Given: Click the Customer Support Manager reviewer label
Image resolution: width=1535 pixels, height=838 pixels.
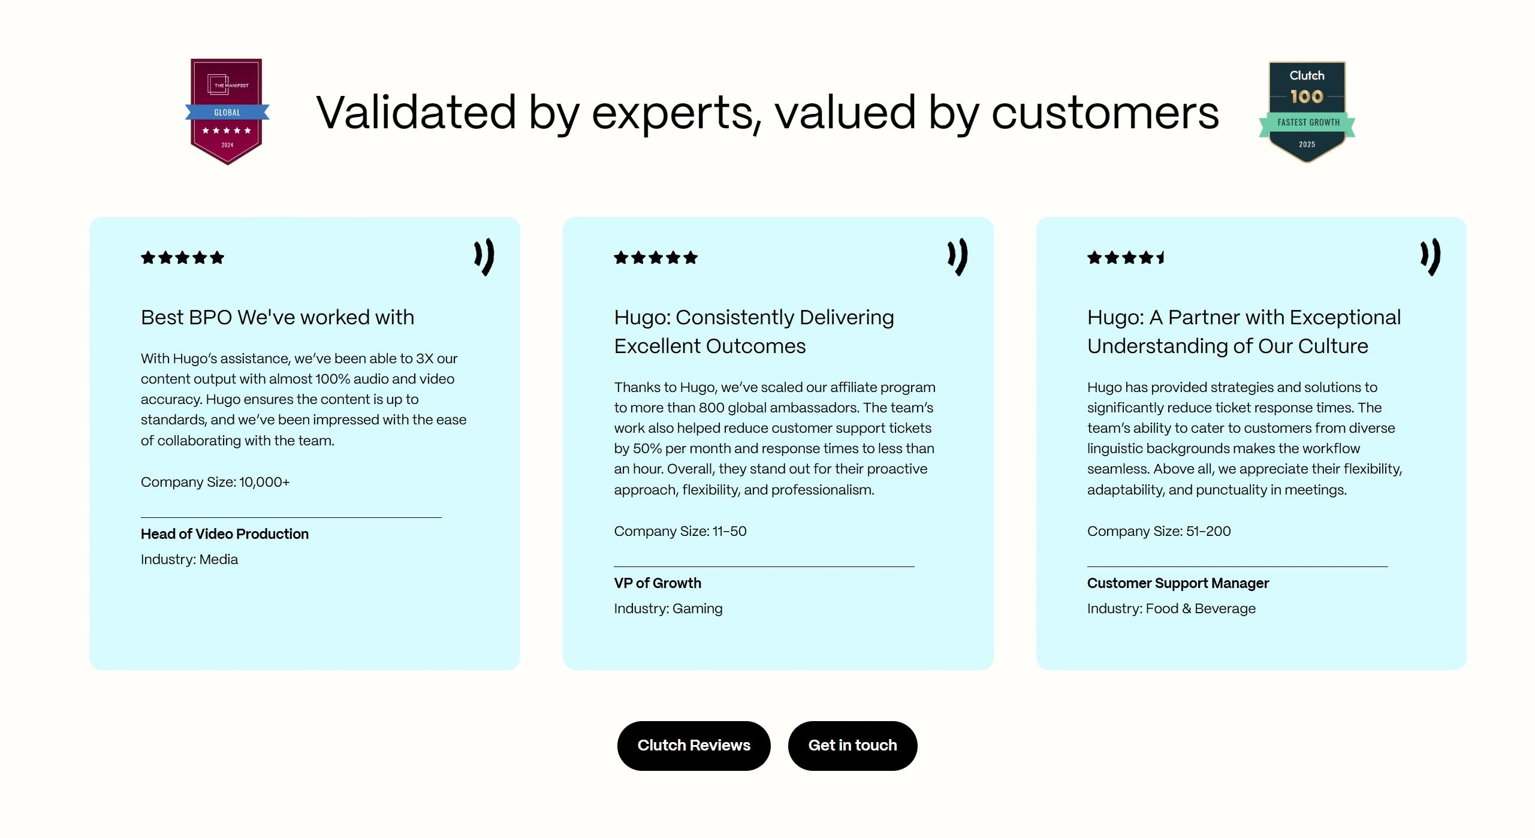Looking at the screenshot, I should click(1177, 583).
